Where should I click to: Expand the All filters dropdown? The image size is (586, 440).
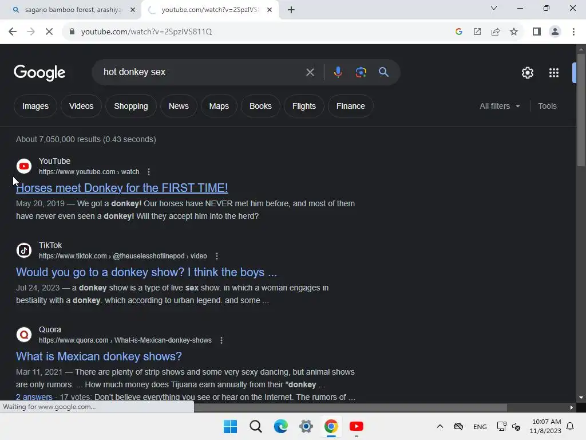[x=500, y=106]
